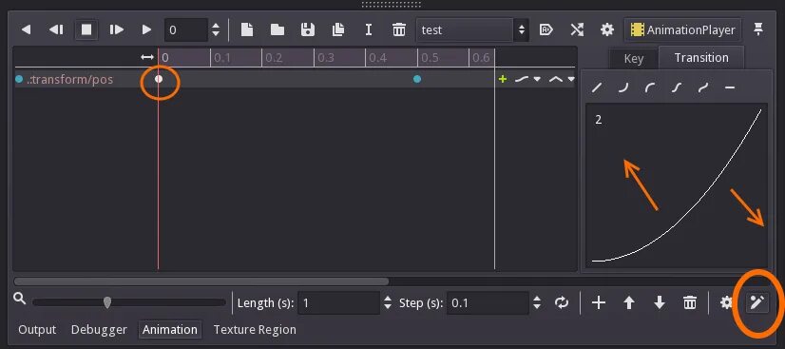
Task: Step the Step (s) value arrows
Action: click(x=537, y=303)
